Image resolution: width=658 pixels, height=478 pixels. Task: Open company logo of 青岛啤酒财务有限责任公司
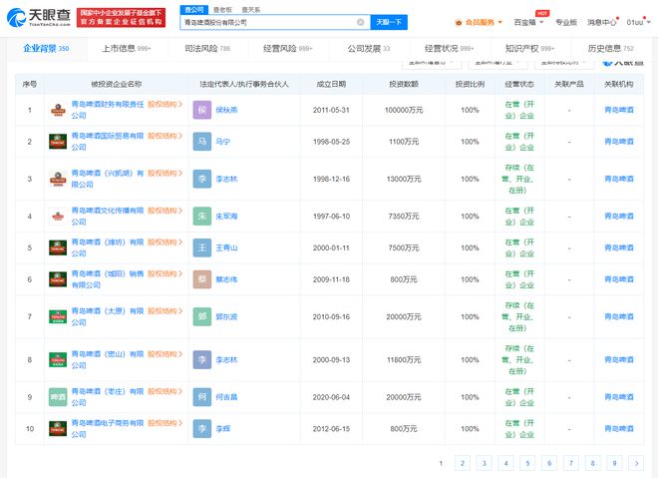tap(58, 110)
